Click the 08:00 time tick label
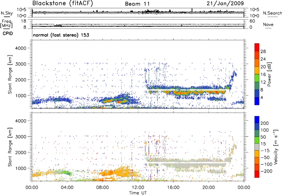This screenshot has height=195, width=282. [x=103, y=188]
